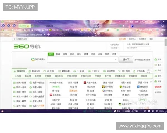Click the 直播 side shortcut icon
This screenshot has width=167, height=133.
pyautogui.click(x=158, y=81)
